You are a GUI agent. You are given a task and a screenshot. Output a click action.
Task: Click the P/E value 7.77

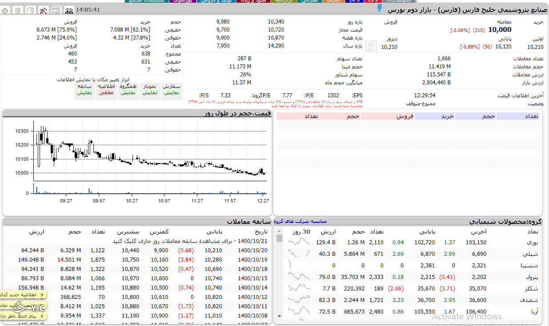click(287, 95)
